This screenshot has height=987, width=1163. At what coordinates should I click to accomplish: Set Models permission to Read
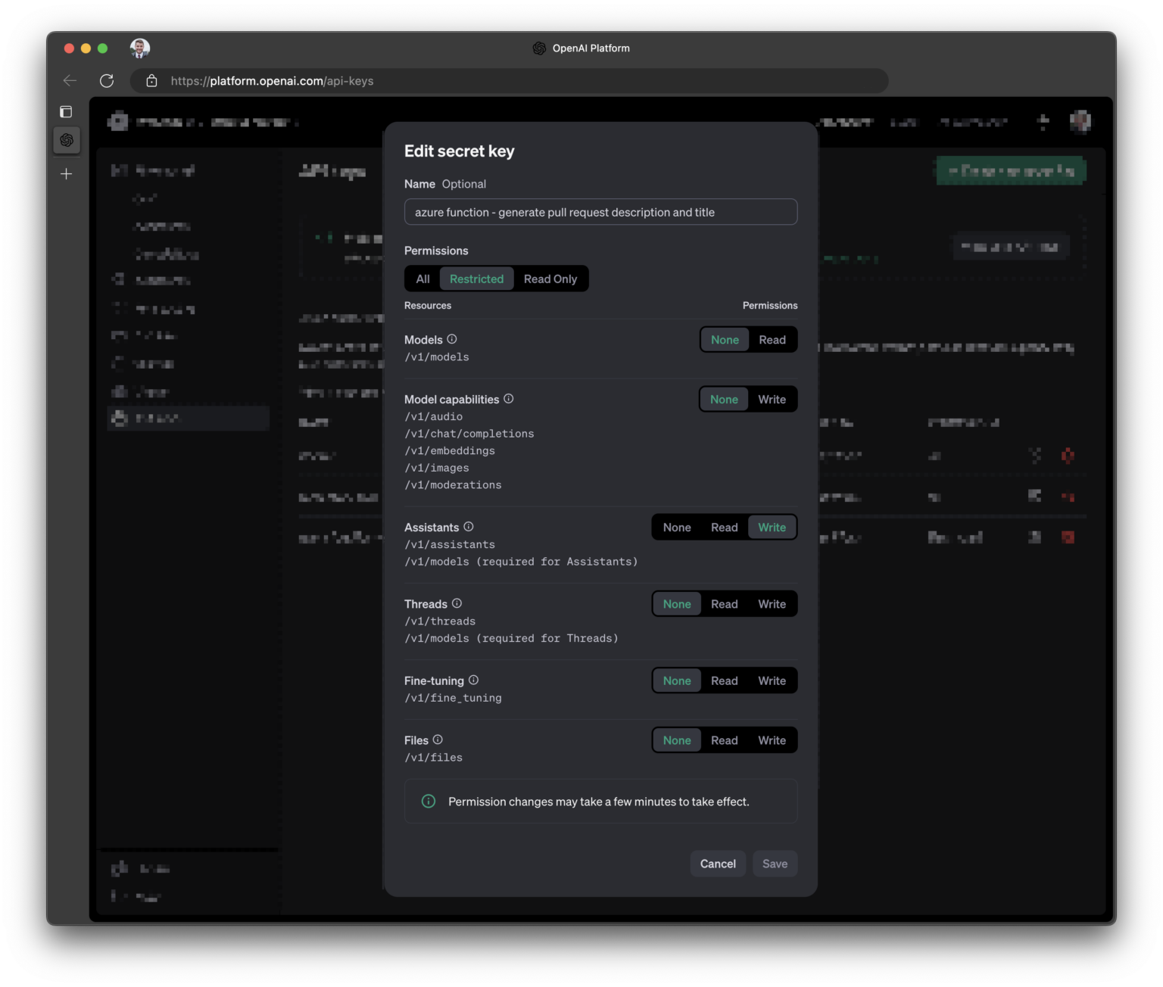pos(772,340)
